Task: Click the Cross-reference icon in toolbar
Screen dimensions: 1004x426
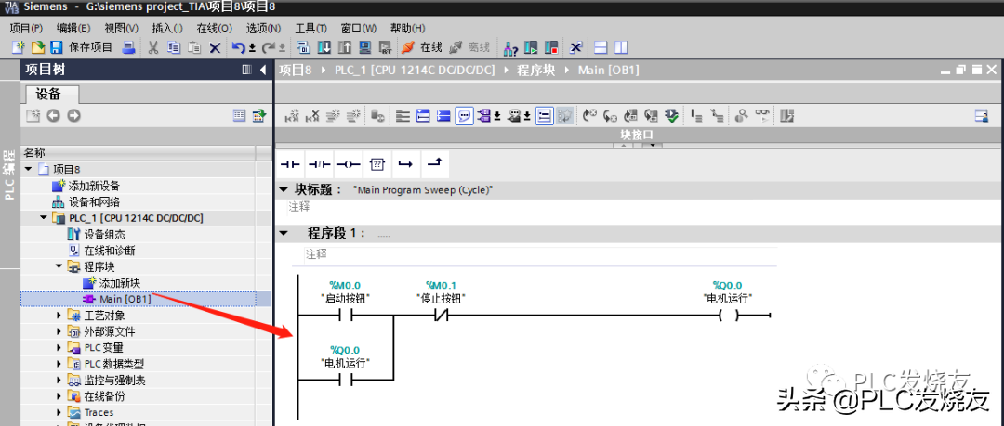Action: coord(575,47)
